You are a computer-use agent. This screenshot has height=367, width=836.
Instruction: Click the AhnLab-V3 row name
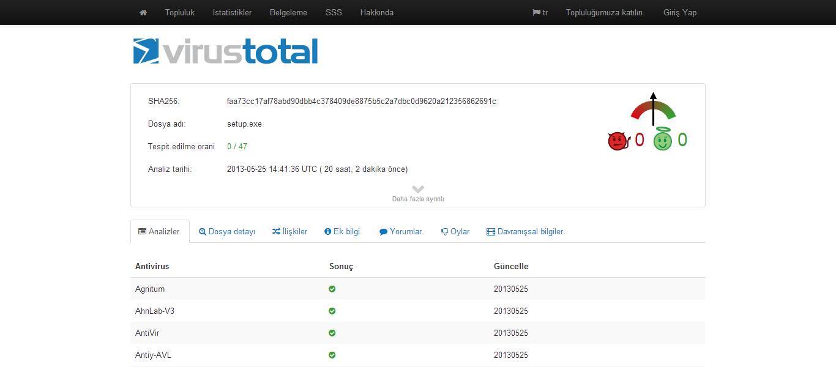155,311
